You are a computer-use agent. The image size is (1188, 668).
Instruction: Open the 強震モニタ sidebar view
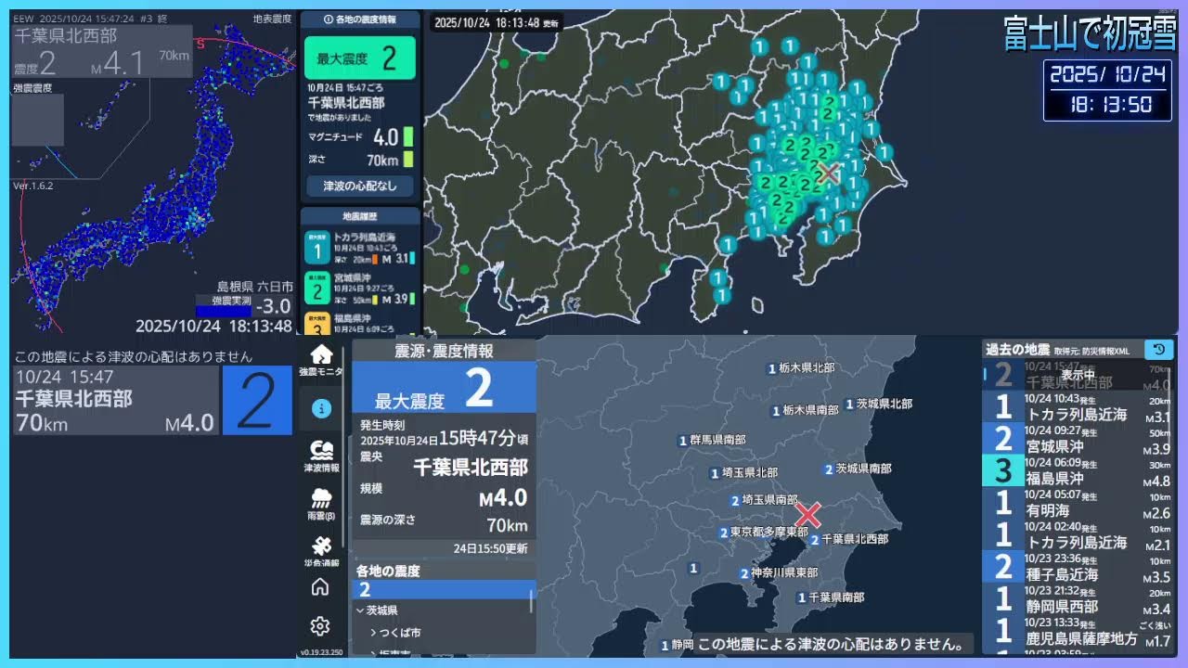point(320,360)
